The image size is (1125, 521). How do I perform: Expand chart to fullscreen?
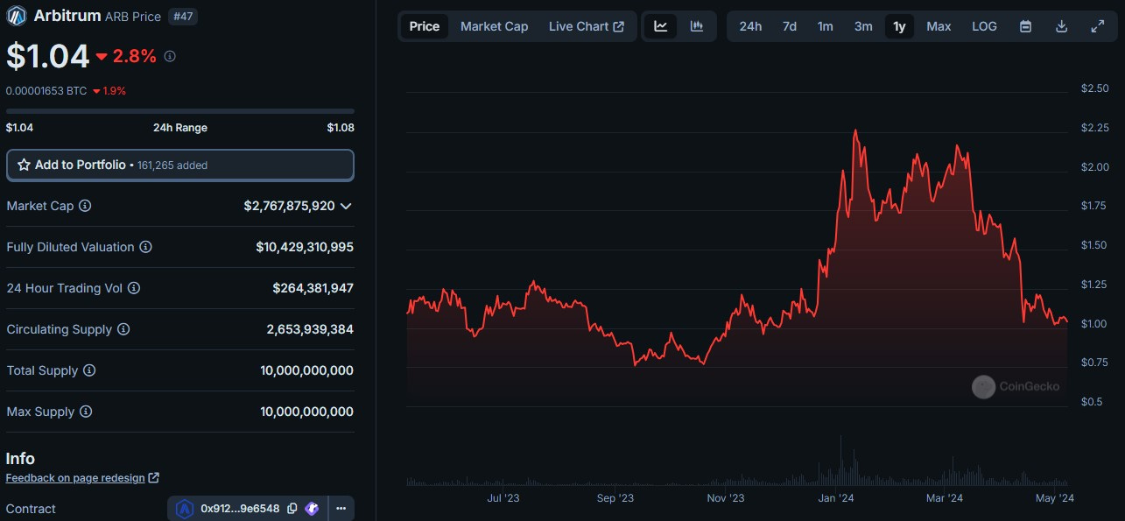click(x=1097, y=26)
